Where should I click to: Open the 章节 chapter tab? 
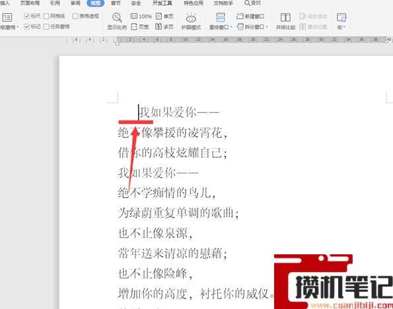tap(116, 3)
